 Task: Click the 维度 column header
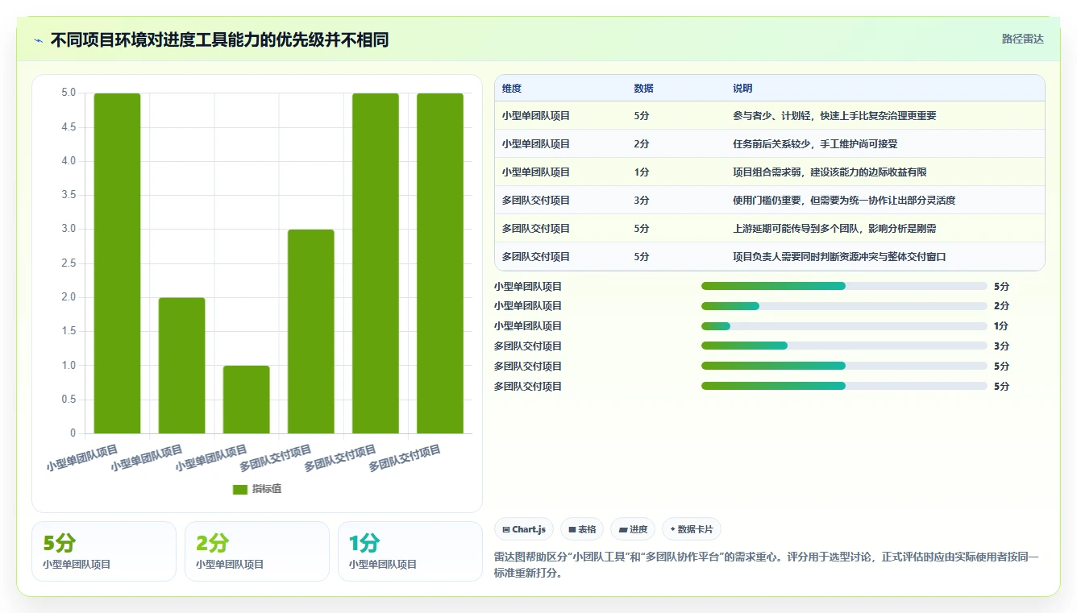(512, 89)
